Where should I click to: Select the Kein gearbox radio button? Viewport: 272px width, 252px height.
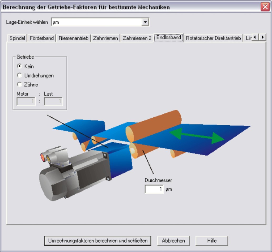point(19,66)
